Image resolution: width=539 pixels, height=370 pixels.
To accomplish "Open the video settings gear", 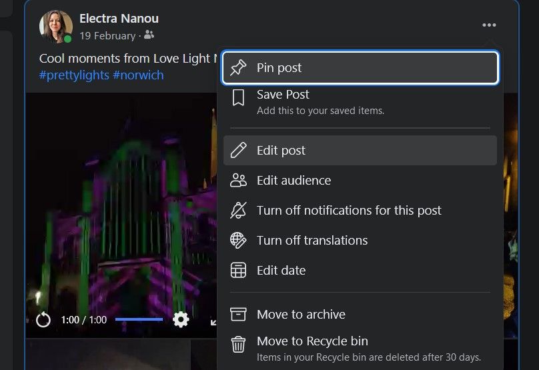I will [181, 320].
